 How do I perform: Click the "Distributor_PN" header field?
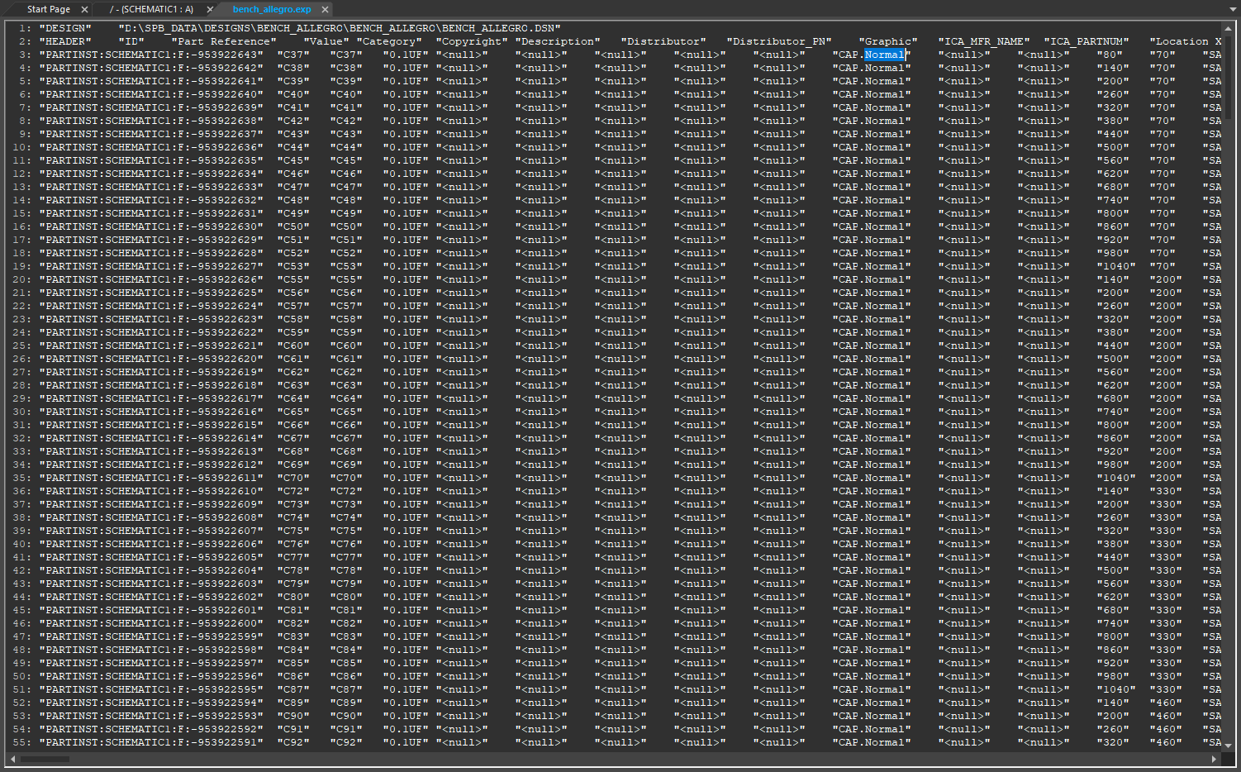[779, 41]
